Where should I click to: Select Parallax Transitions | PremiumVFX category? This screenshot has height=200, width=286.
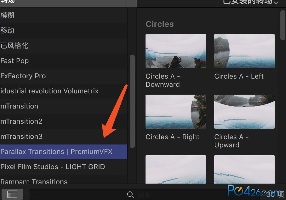[64, 152]
